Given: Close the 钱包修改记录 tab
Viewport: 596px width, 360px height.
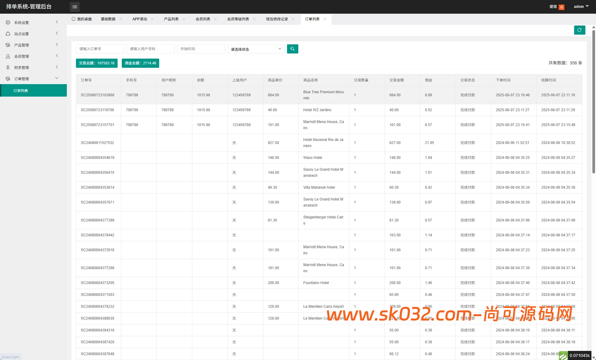Looking at the screenshot, I should point(293,19).
